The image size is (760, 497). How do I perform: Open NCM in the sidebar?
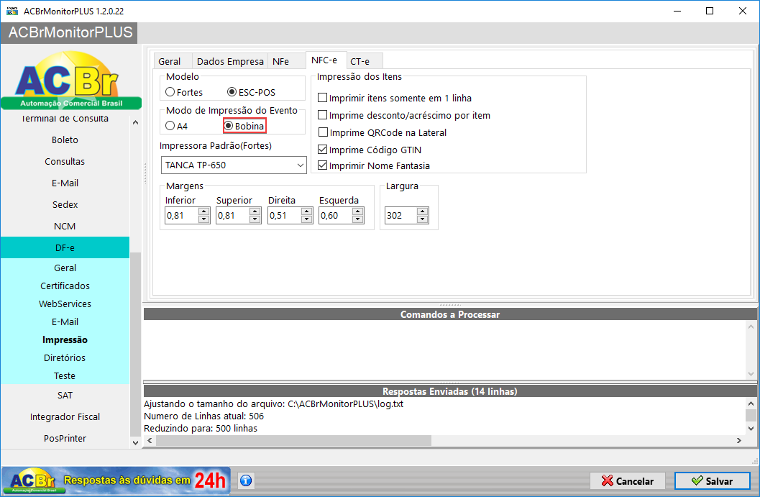[65, 226]
